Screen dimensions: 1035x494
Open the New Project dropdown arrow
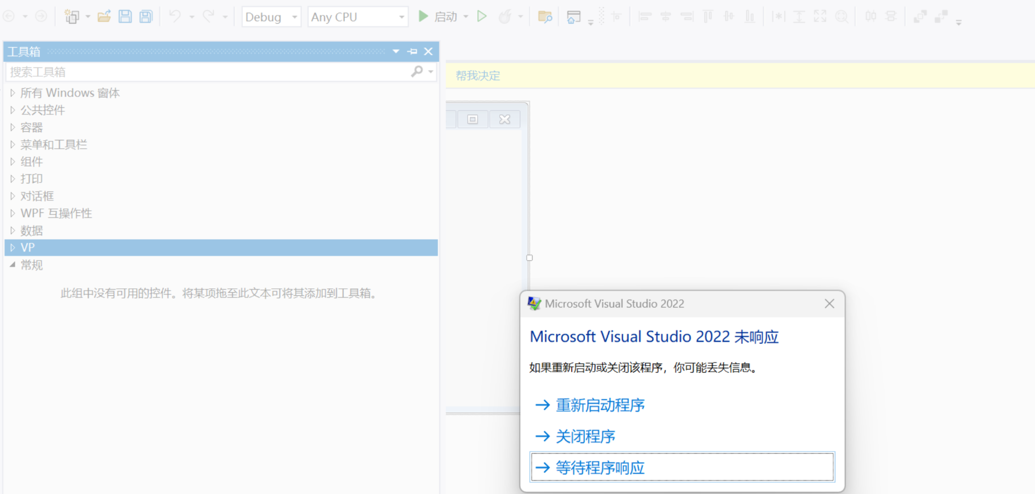pyautogui.click(x=87, y=17)
